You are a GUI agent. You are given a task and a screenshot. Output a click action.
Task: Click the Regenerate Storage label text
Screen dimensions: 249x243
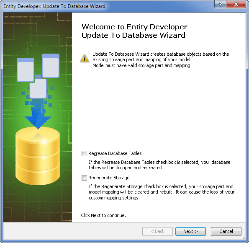click(x=109, y=178)
